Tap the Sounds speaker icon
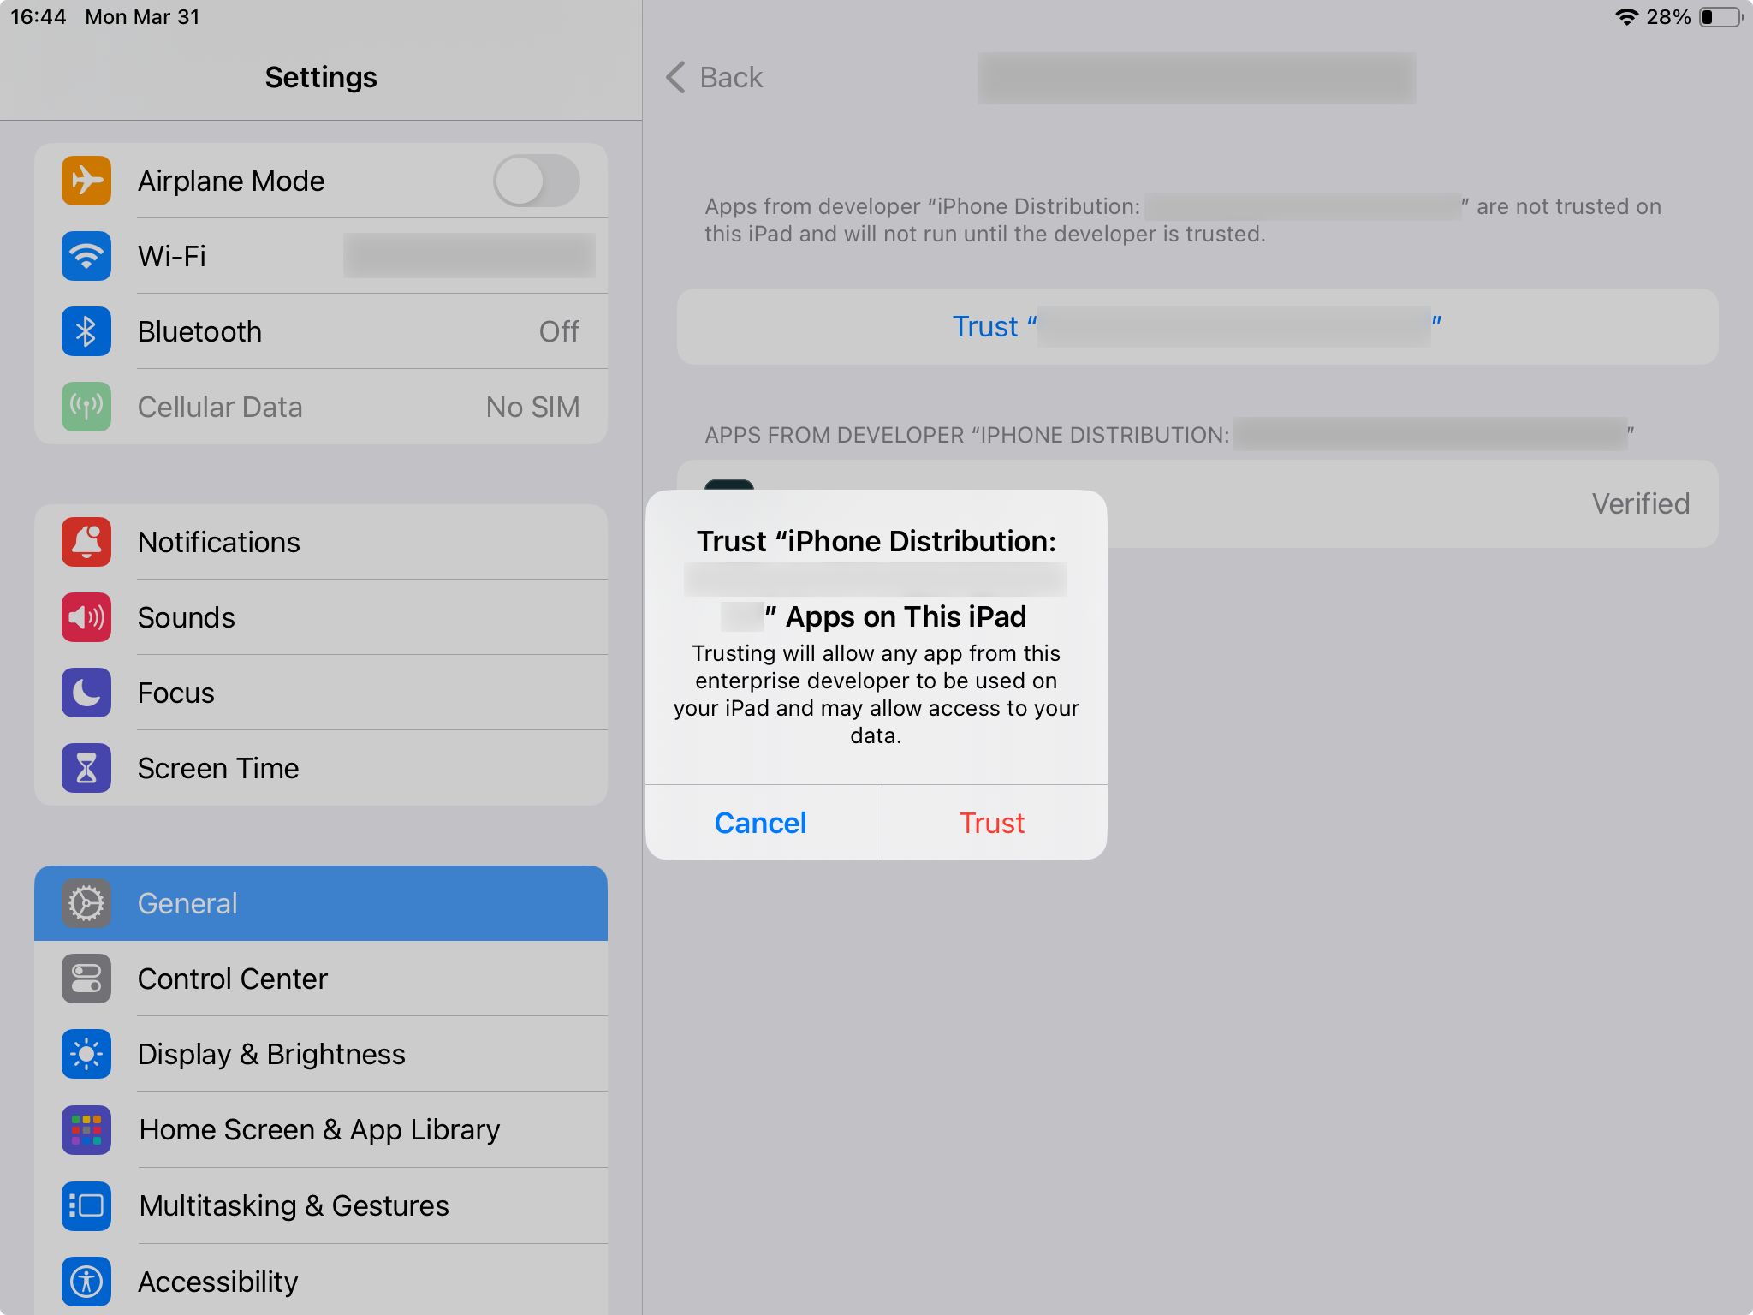This screenshot has width=1753, height=1315. coord(86,617)
